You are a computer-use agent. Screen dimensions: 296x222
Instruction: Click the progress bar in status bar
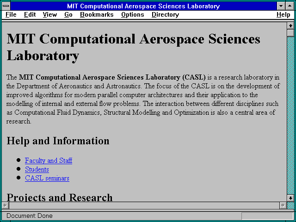tap(267, 216)
